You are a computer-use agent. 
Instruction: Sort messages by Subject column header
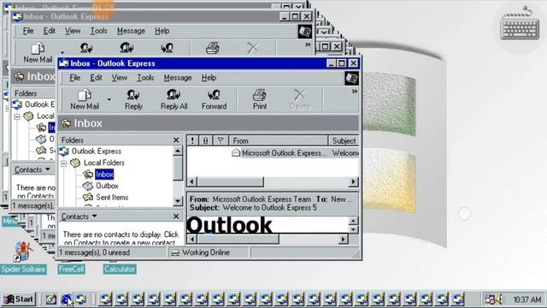point(344,140)
